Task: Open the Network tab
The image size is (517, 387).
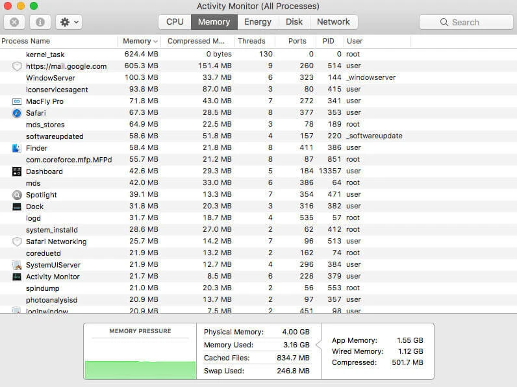Action: [x=333, y=22]
